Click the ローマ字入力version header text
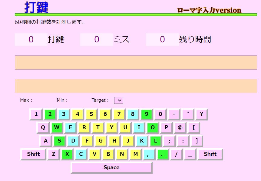The width and height of the screenshot is (261, 181). 209,10
